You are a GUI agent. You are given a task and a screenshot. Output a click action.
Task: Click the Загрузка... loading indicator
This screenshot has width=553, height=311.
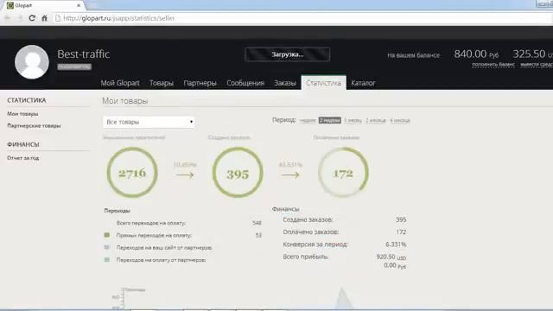coord(288,54)
